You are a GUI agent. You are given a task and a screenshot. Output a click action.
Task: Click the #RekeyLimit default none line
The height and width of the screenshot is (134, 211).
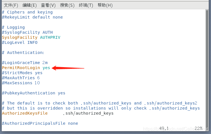tap(32, 17)
